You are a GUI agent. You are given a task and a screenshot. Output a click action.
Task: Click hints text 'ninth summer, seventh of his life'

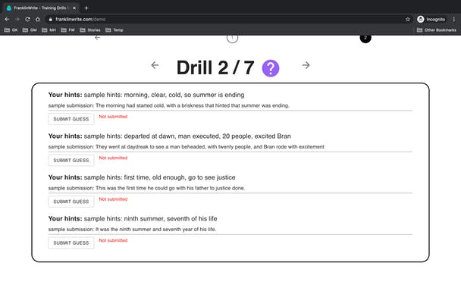(171, 218)
